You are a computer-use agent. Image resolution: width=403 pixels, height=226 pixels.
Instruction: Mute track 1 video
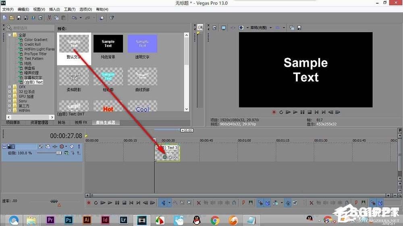[x=72, y=146]
